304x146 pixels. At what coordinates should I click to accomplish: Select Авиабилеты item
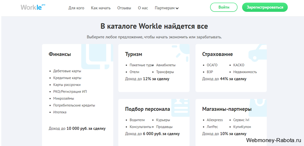[x=166, y=65]
